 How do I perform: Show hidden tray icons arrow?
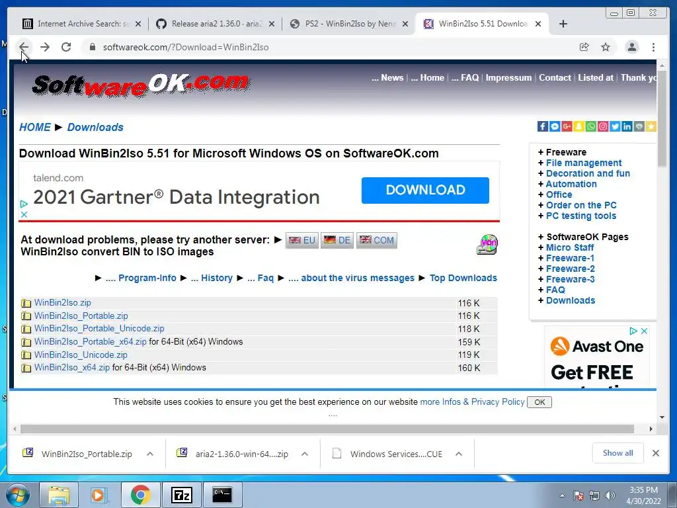pyautogui.click(x=562, y=495)
